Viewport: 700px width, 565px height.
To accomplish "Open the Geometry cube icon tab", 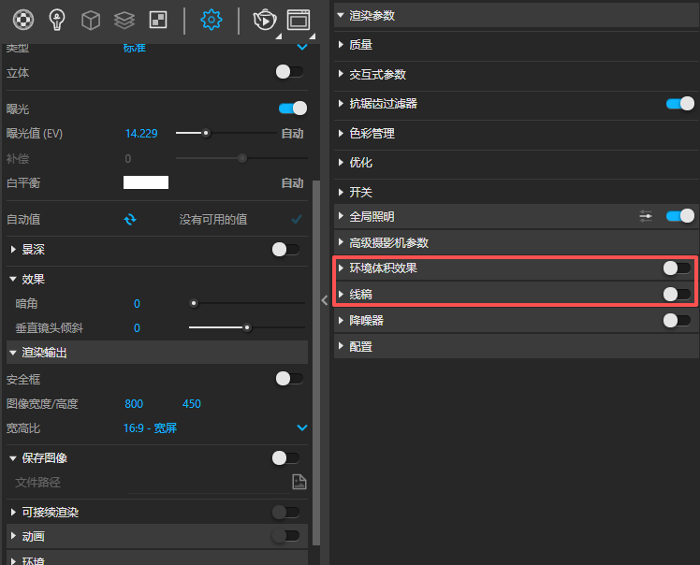I will point(90,19).
